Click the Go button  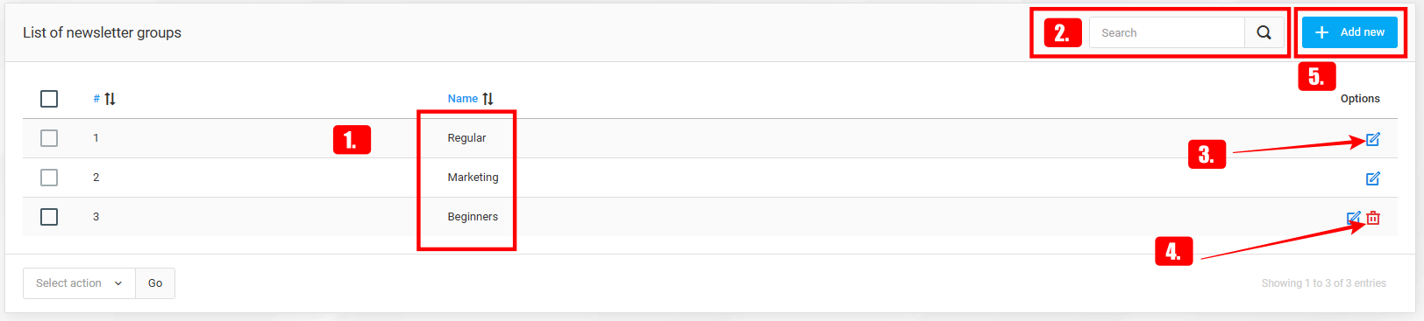[155, 283]
